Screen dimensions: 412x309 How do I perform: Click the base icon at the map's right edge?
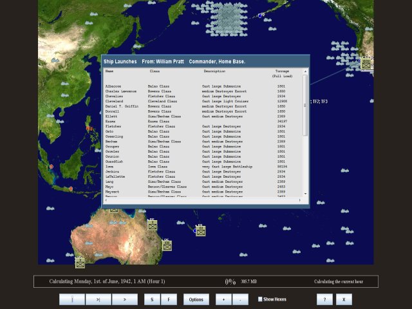pyautogui.click(x=366, y=63)
